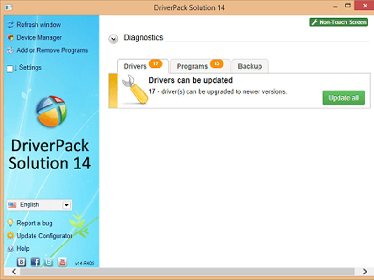Click the Update Configurator gear icon
This screenshot has height=280, width=374.
[10, 236]
